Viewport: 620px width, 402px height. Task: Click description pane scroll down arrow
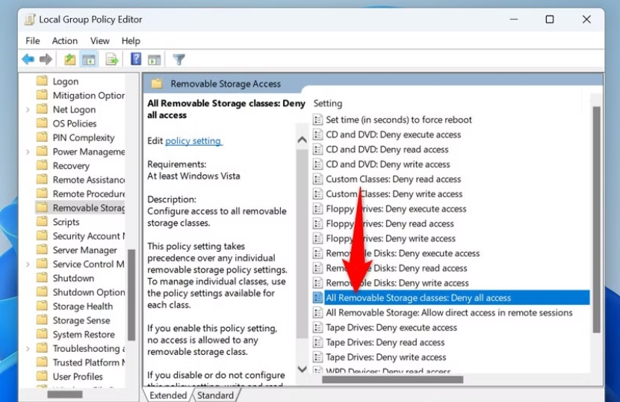point(302,369)
